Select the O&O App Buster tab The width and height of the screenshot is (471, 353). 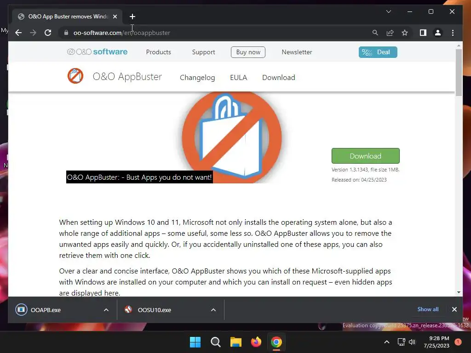pos(68,17)
